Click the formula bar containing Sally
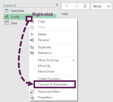This screenshot has height=102, width=113. tap(101, 6)
